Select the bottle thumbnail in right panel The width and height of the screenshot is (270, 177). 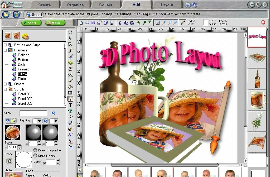pyautogui.click(x=257, y=79)
